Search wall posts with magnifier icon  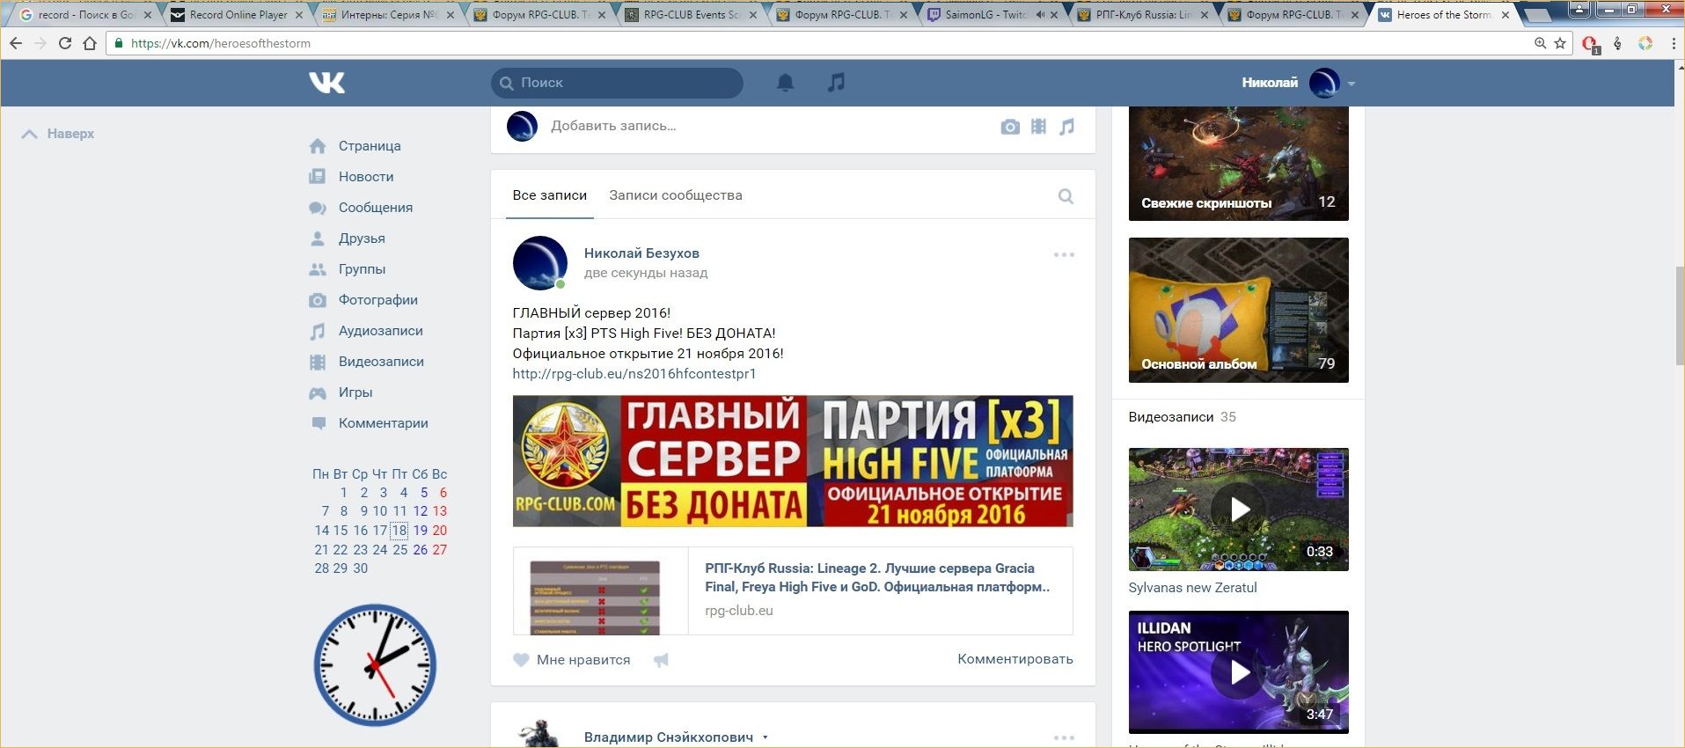click(x=1066, y=196)
